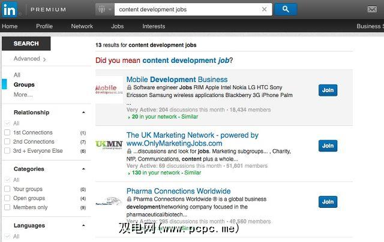
Task: Go to the Network menu
Action: tap(82, 26)
